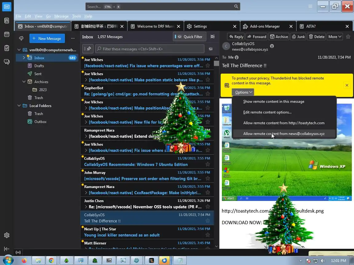Open the Chat space icon
354x265 pixels.
pos(7,62)
